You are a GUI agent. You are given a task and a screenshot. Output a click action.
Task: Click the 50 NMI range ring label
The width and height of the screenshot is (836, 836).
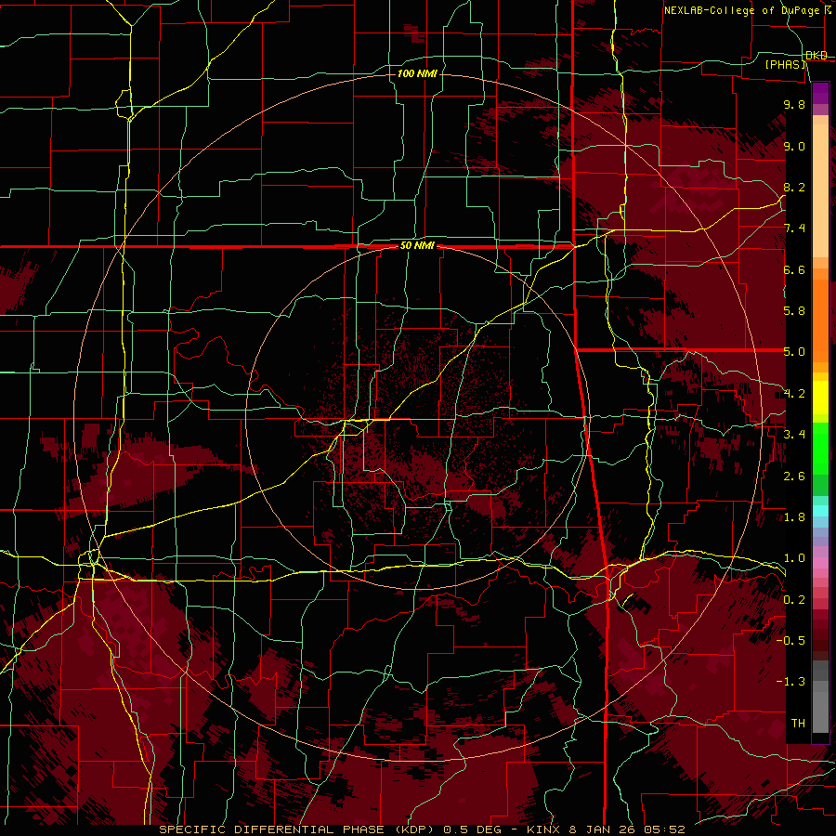coord(417,246)
